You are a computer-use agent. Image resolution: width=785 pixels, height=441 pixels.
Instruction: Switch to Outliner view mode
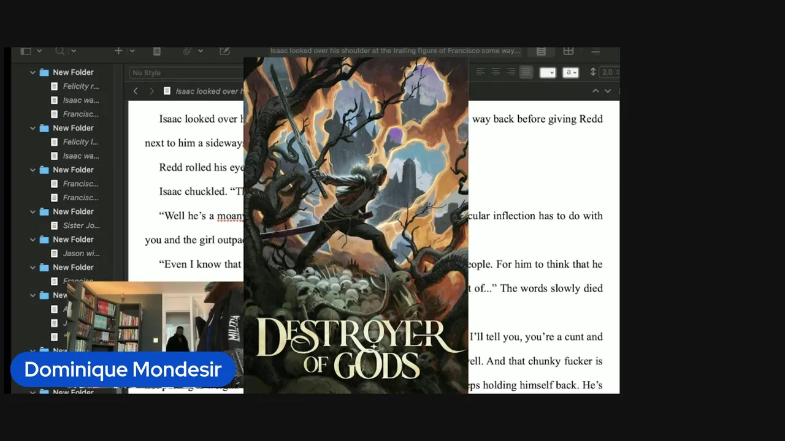pyautogui.click(x=595, y=51)
